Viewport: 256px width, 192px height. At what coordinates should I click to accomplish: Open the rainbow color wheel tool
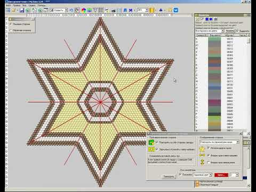(x=83, y=10)
